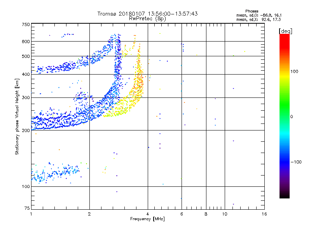Screen dimensions: 311x233
Task: Click y-axis tick label '75'
Action: pyautogui.click(x=27, y=208)
